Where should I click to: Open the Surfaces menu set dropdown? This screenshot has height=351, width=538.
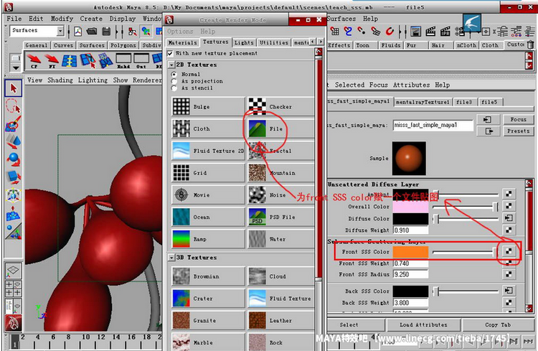click(60, 31)
